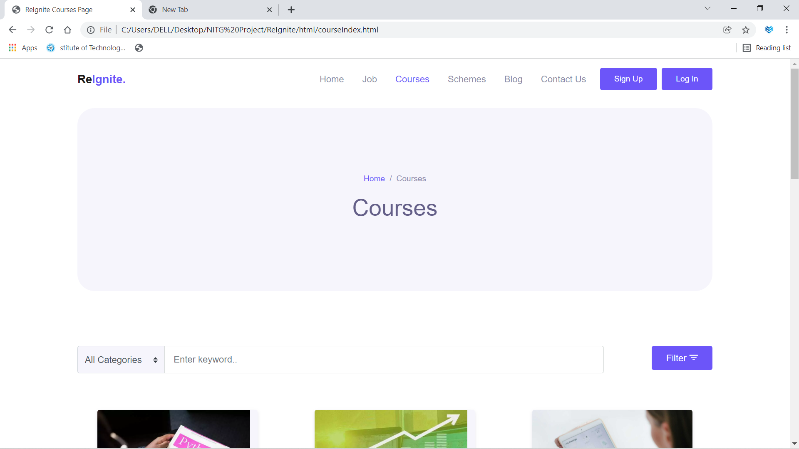Click the site info icon beside File
Image resolution: width=799 pixels, height=449 pixels.
tap(90, 30)
